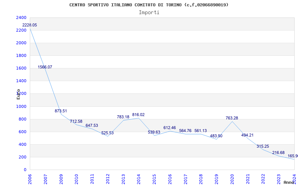The width and height of the screenshot is (298, 186).
Task: Click the 2017 year label on x-axis
Action: pos(186,179)
